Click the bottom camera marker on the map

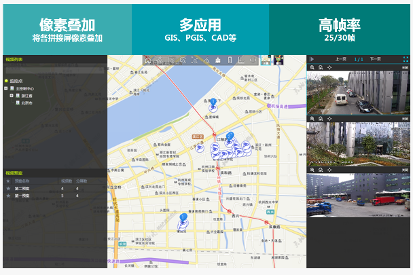pos(183,219)
